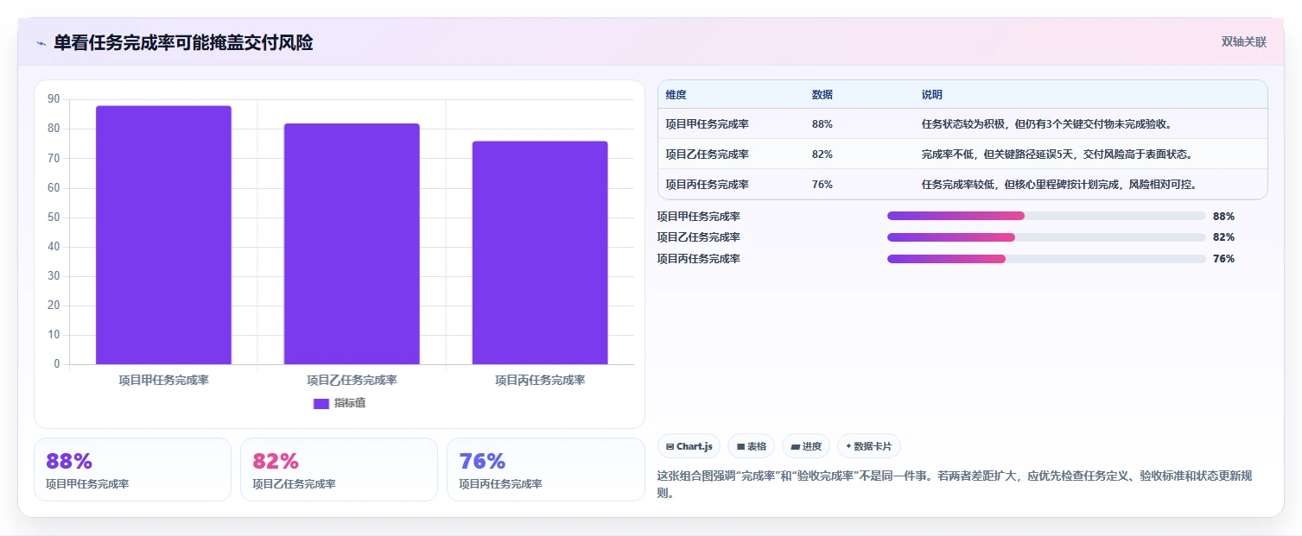Click the 项目乙任务完成率 progress label
Screen dimensions: 1302x536
click(x=698, y=237)
